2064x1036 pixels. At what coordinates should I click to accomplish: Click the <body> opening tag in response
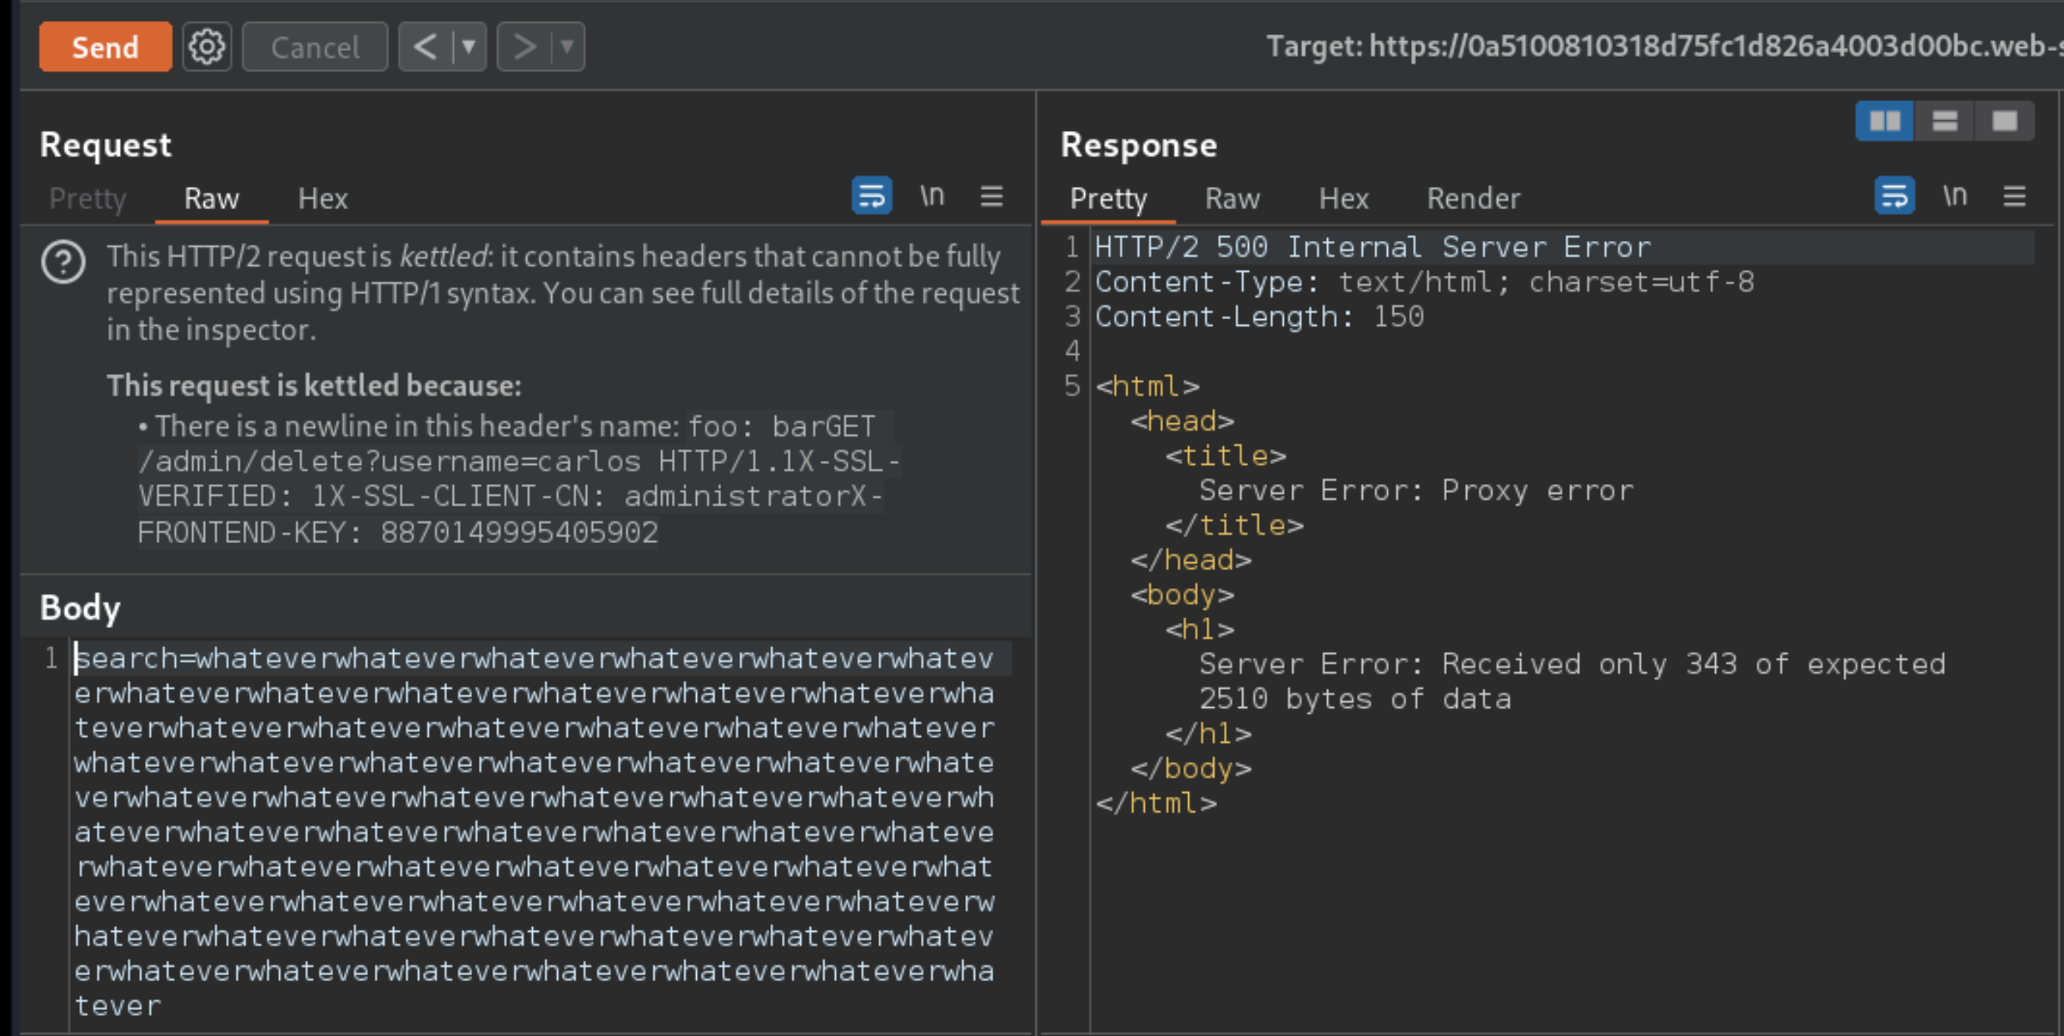[1182, 595]
